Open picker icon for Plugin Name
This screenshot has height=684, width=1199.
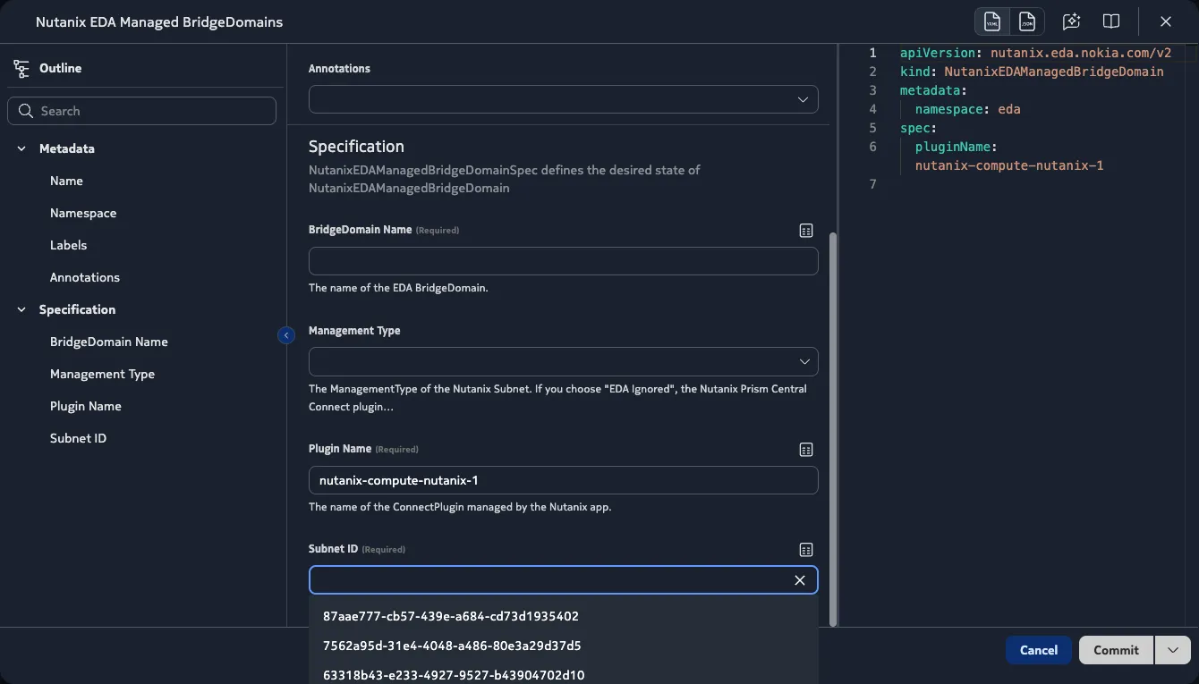click(x=806, y=450)
